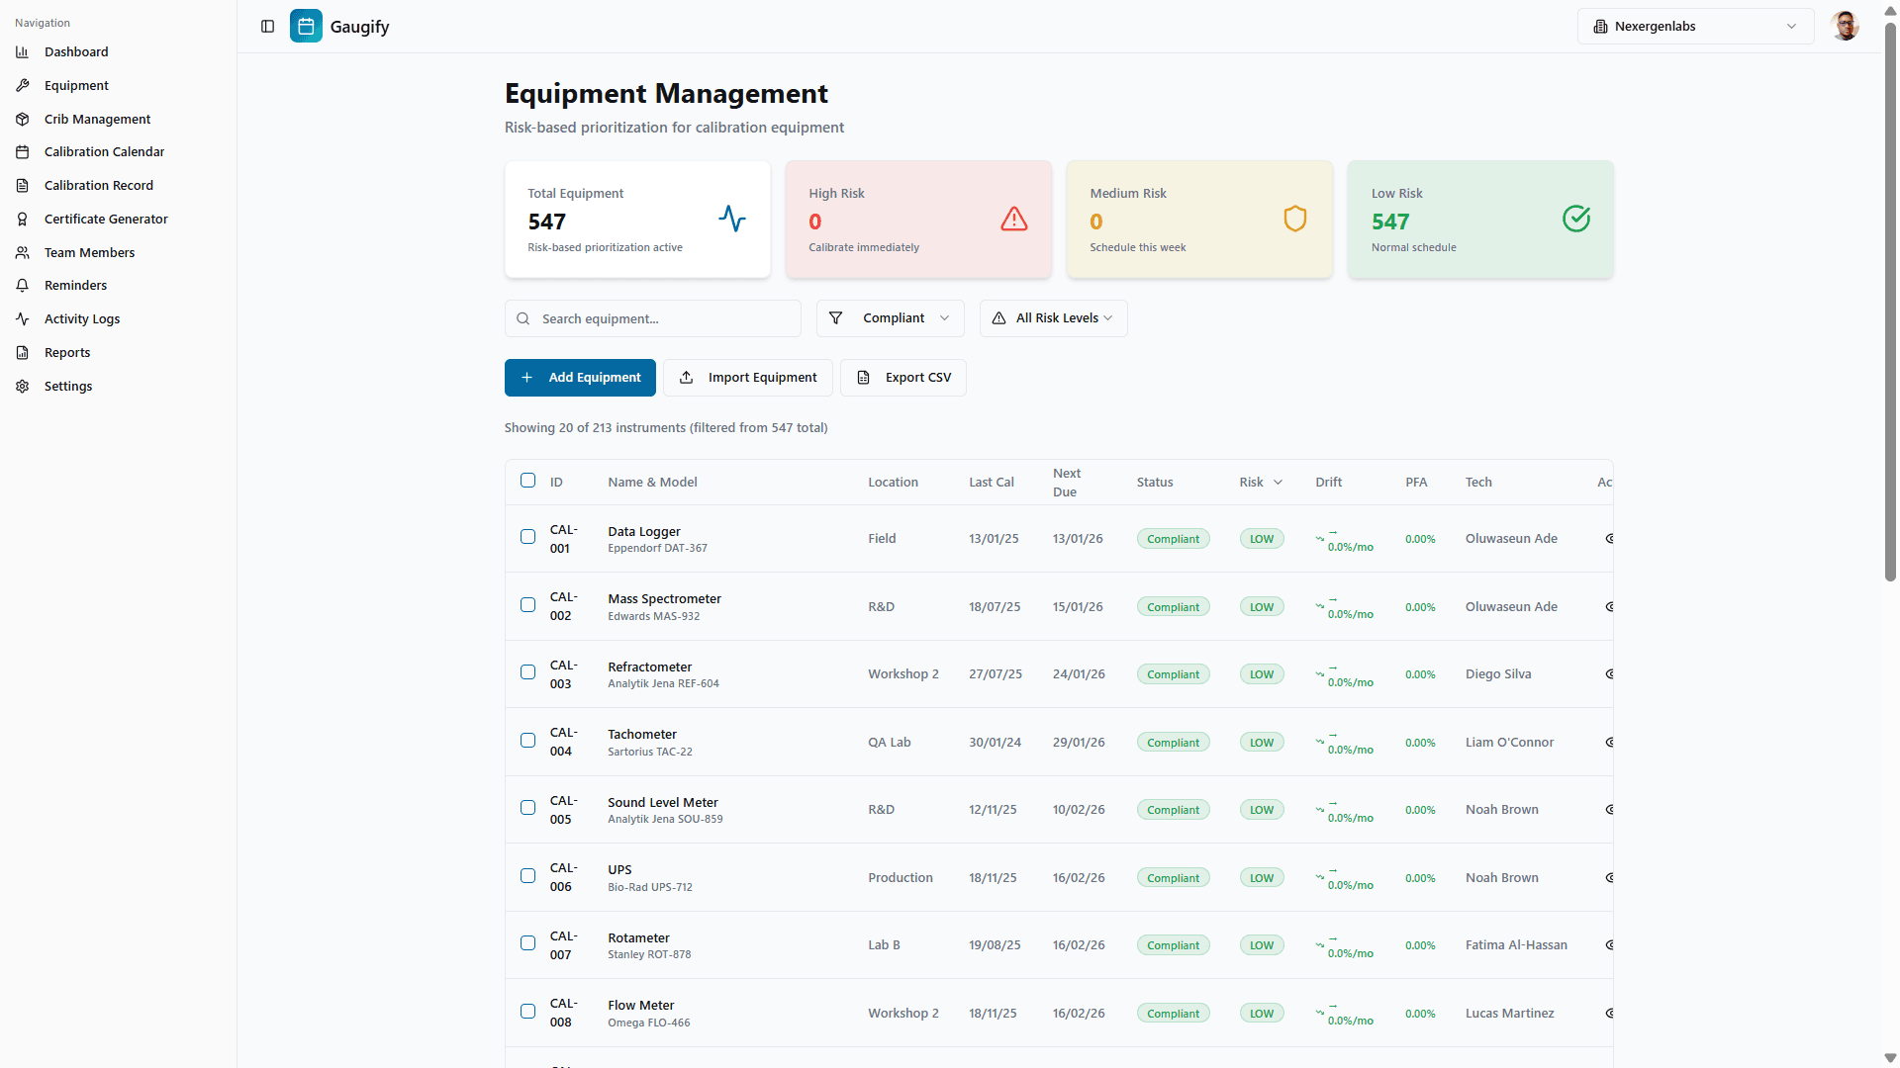Image resolution: width=1900 pixels, height=1068 pixels.
Task: Toggle the sidebar collapse icon
Action: [x=267, y=27]
